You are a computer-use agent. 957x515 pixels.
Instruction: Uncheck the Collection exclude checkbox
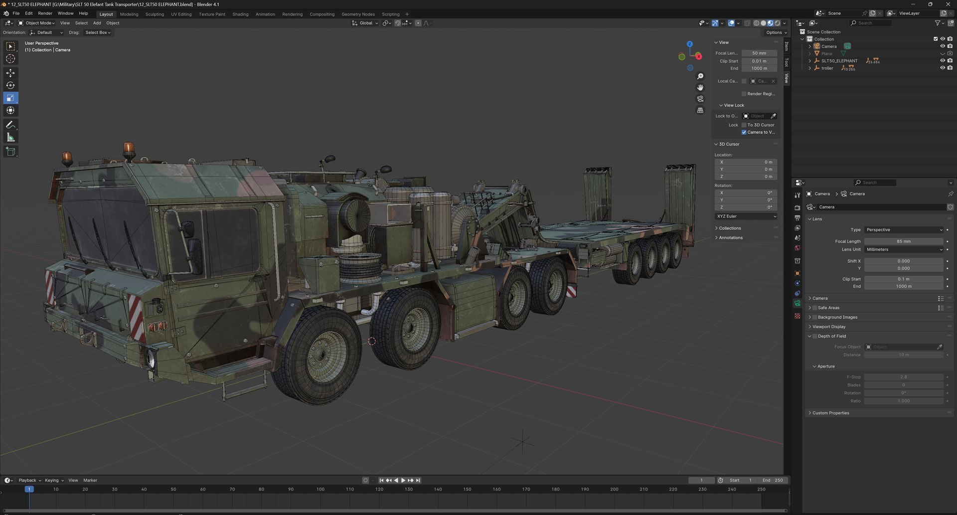pos(936,39)
